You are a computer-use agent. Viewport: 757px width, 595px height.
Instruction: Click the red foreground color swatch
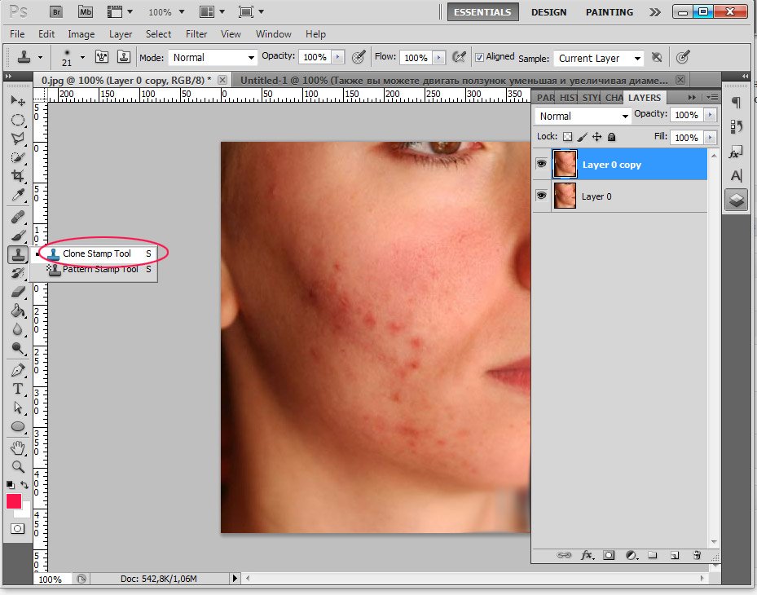point(14,501)
